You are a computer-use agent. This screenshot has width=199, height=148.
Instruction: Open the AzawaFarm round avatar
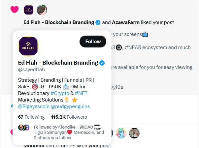click(x=42, y=10)
